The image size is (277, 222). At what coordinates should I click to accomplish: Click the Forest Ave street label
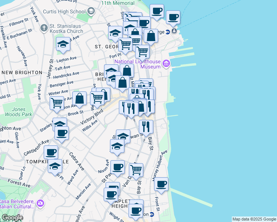[19, 183]
